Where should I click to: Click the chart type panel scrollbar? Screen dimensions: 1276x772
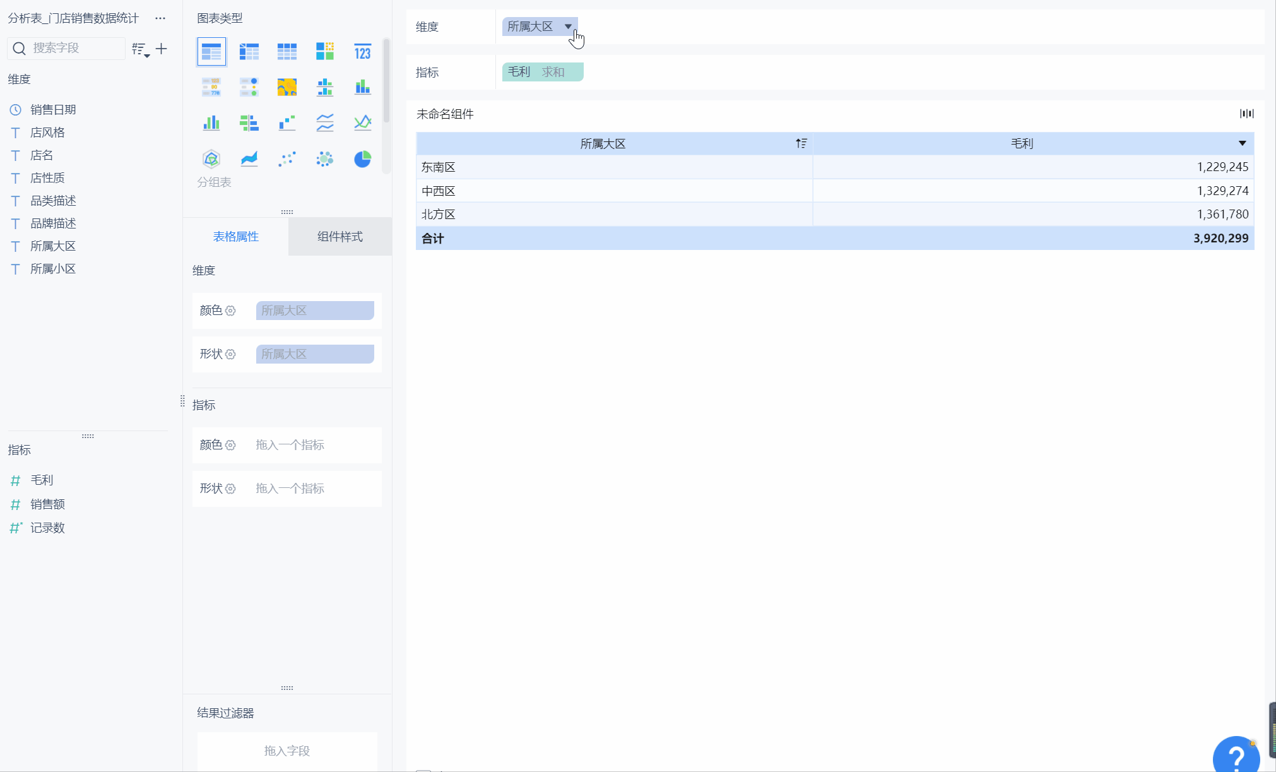pos(386,82)
